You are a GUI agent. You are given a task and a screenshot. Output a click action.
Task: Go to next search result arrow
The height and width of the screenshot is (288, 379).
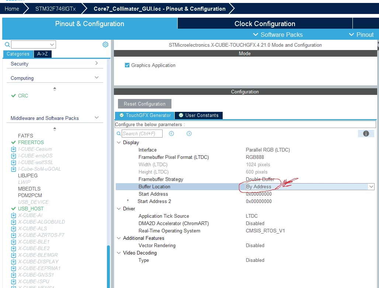point(189,134)
